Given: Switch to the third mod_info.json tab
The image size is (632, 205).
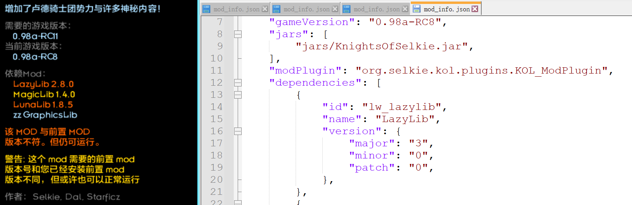Looking at the screenshot, I should point(376,9).
